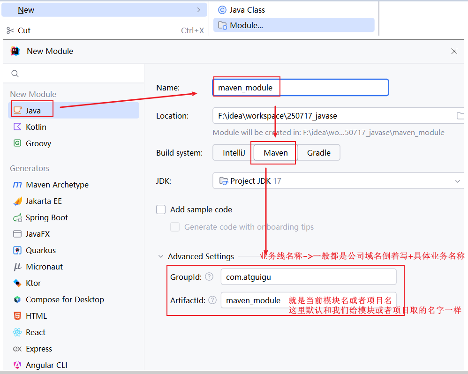
Task: Click the Ktor diamond icon
Action: point(17,283)
